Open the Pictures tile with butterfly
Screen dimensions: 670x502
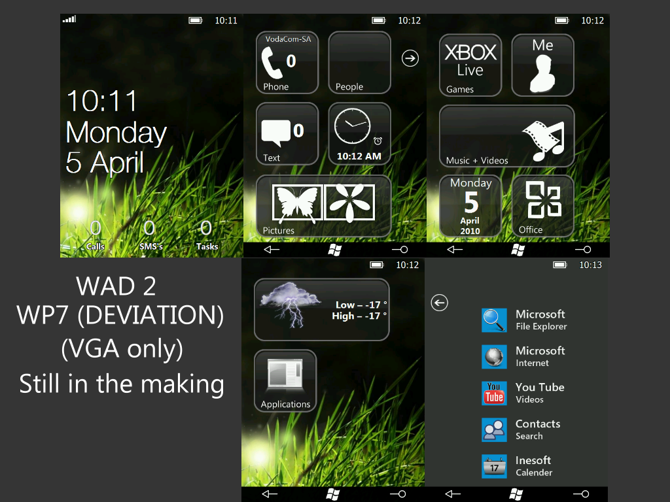pos(323,206)
